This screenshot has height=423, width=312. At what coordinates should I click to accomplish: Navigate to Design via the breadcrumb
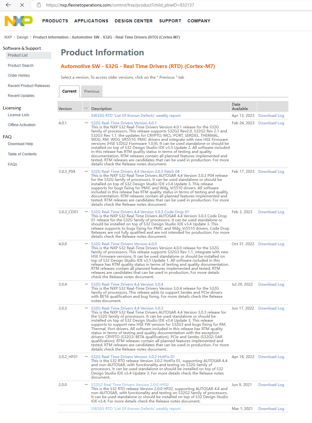pyautogui.click(x=22, y=37)
